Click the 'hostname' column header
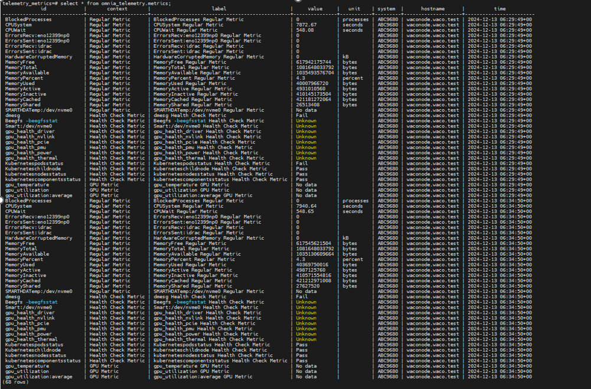This screenshot has height=389, width=591. coord(433,9)
